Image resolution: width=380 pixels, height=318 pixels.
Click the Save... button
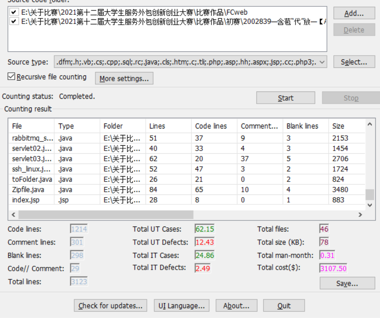[x=347, y=283]
